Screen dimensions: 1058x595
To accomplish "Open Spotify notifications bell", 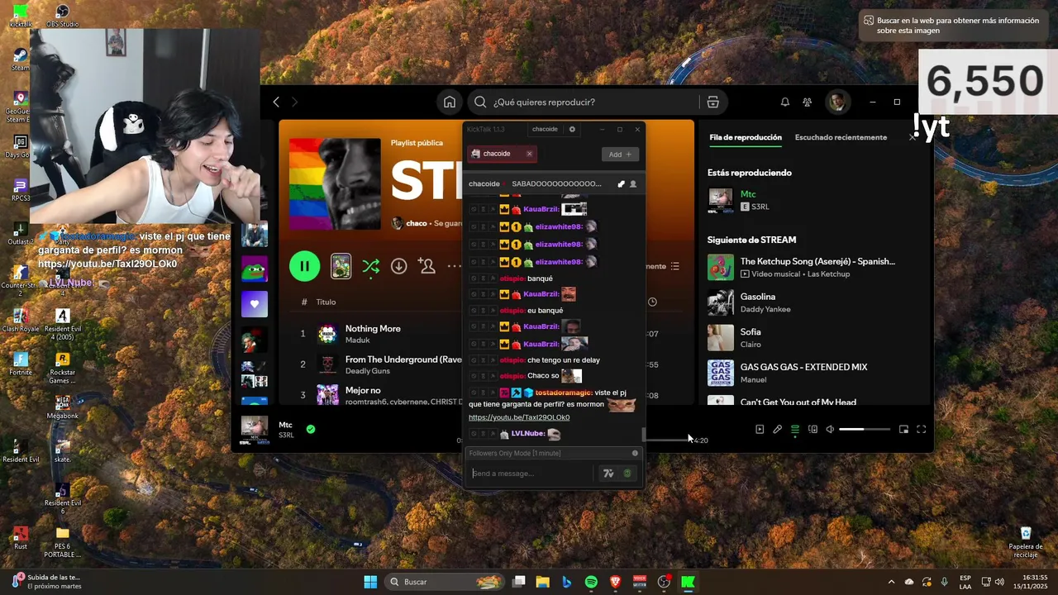I will coord(784,102).
